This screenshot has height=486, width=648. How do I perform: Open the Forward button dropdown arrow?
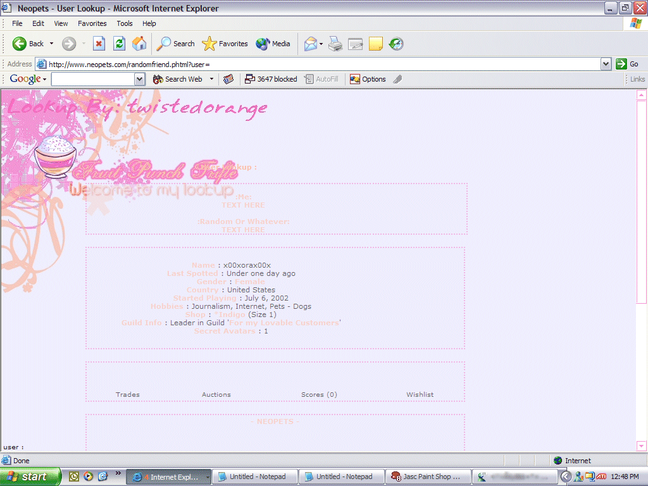pyautogui.click(x=84, y=44)
